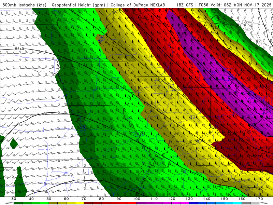Image resolution: width=273 pixels, height=205 pixels.
Task: Click the 80 value on the color scale
Action: (x=101, y=199)
